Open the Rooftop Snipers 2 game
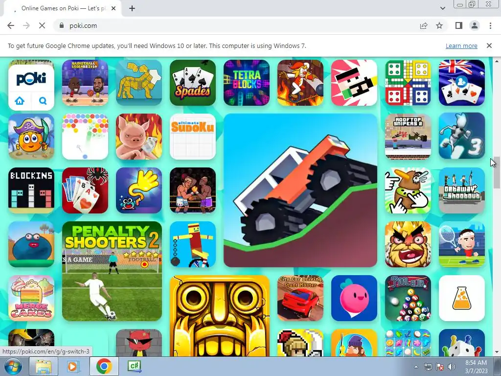 [408, 137]
